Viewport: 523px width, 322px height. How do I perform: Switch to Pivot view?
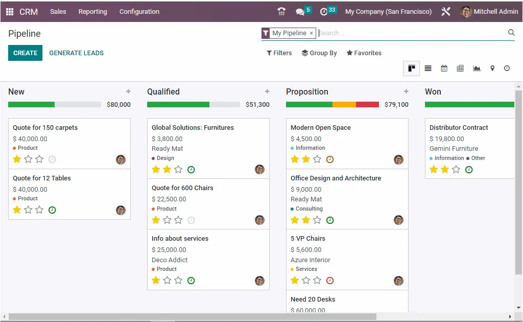[x=460, y=68]
